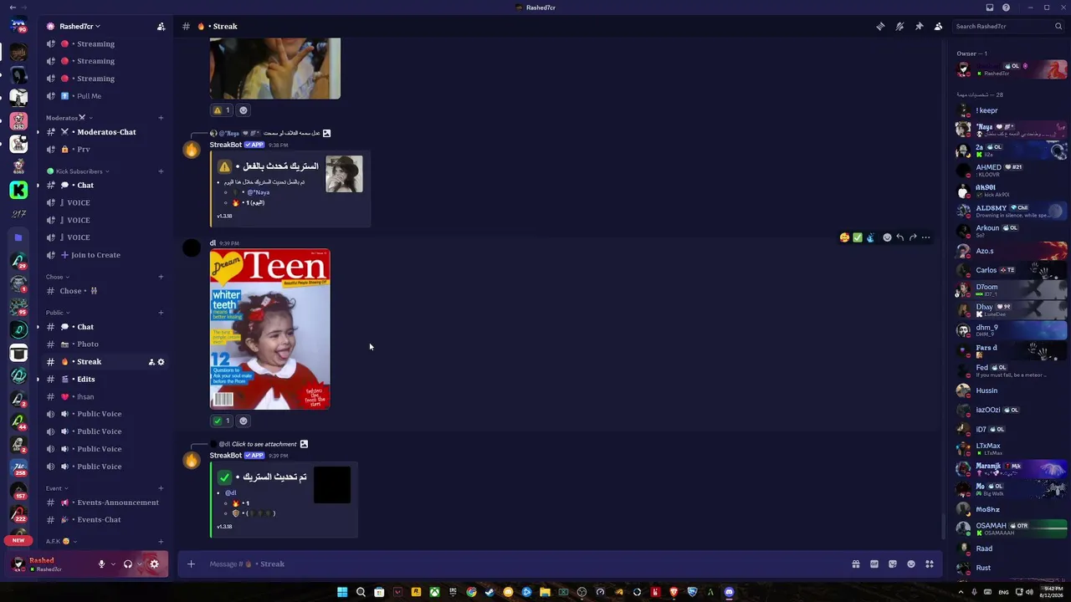Reply to dl's Teen magazine message

(x=899, y=237)
